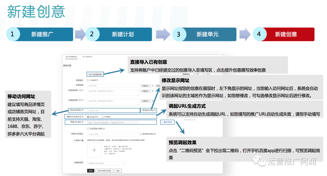
Task: Click the 取消 button
Action: (x=118, y=171)
